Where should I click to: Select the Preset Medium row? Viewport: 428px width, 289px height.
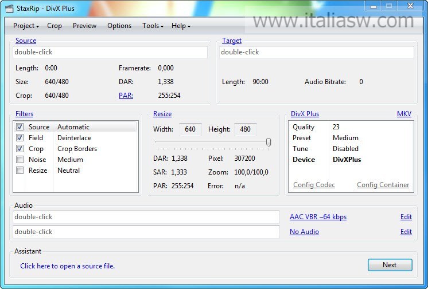click(x=351, y=138)
